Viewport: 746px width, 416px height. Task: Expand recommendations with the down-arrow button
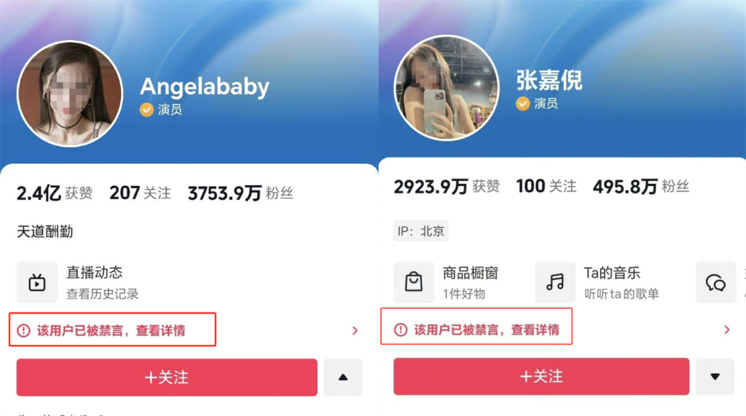point(715,377)
